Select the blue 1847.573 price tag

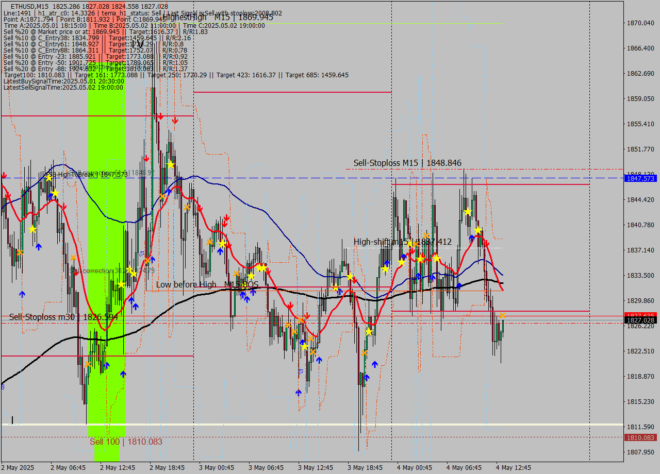tap(640, 178)
